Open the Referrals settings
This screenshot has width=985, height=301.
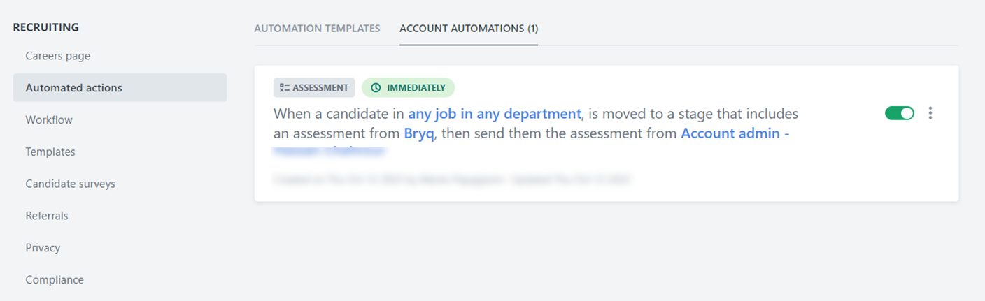47,216
